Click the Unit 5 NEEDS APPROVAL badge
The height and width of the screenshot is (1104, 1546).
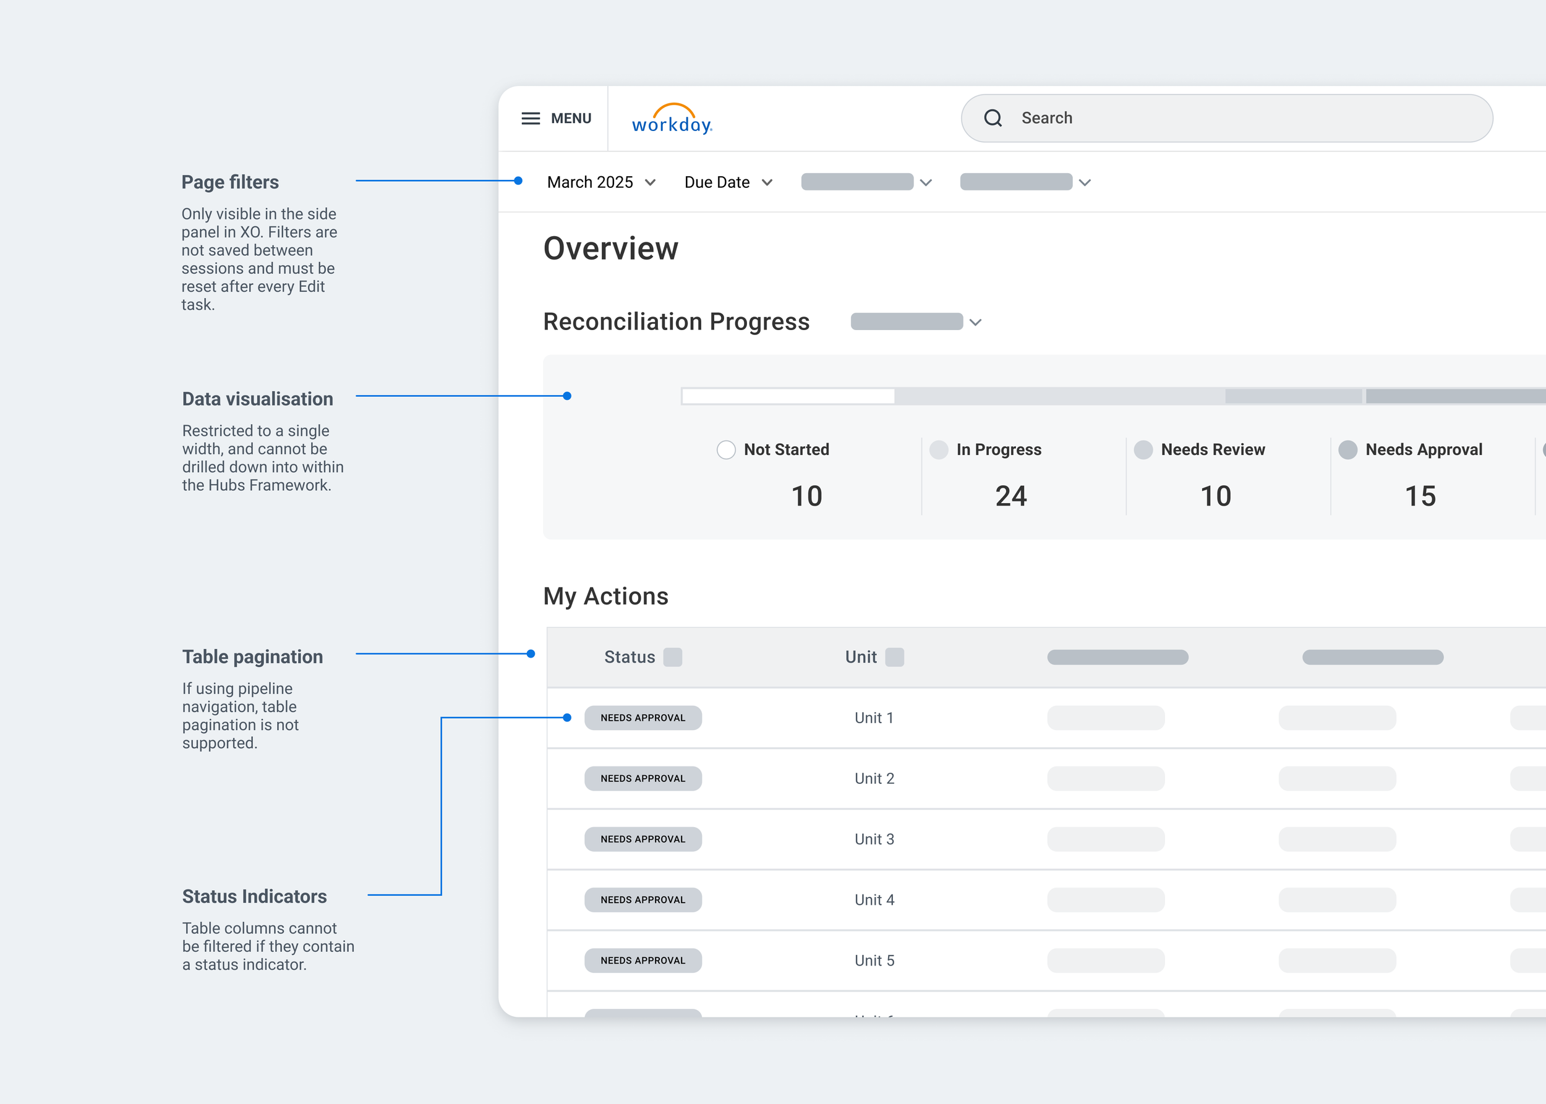pos(643,961)
